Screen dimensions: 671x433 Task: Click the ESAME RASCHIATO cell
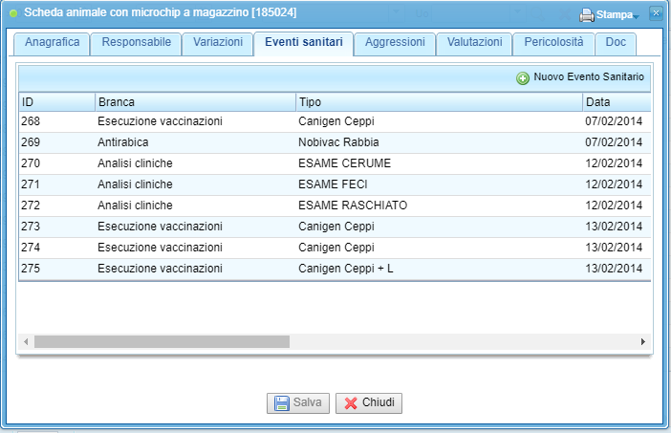[353, 206]
